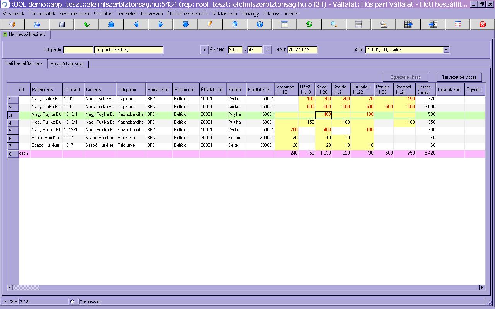Toggle the radio indicator beside Darabszám

tap(72, 302)
